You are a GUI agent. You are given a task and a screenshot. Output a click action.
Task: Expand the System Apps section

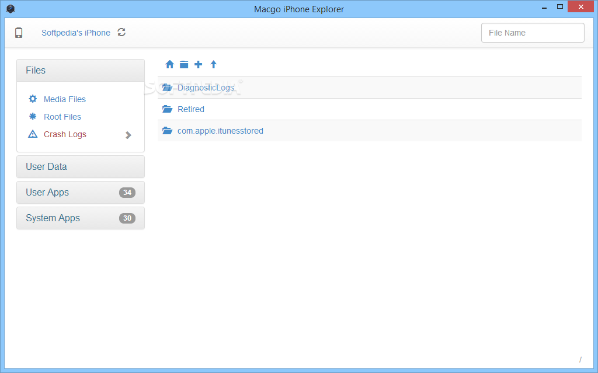81,218
